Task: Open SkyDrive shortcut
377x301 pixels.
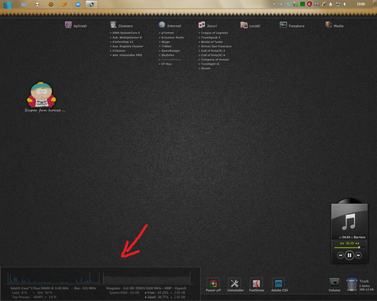Action: tap(167, 55)
